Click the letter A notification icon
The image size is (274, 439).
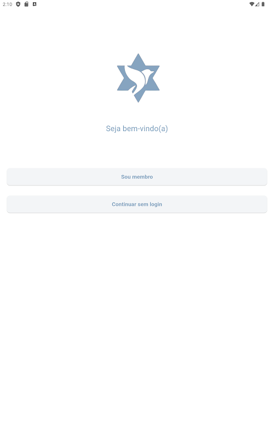(x=35, y=4)
